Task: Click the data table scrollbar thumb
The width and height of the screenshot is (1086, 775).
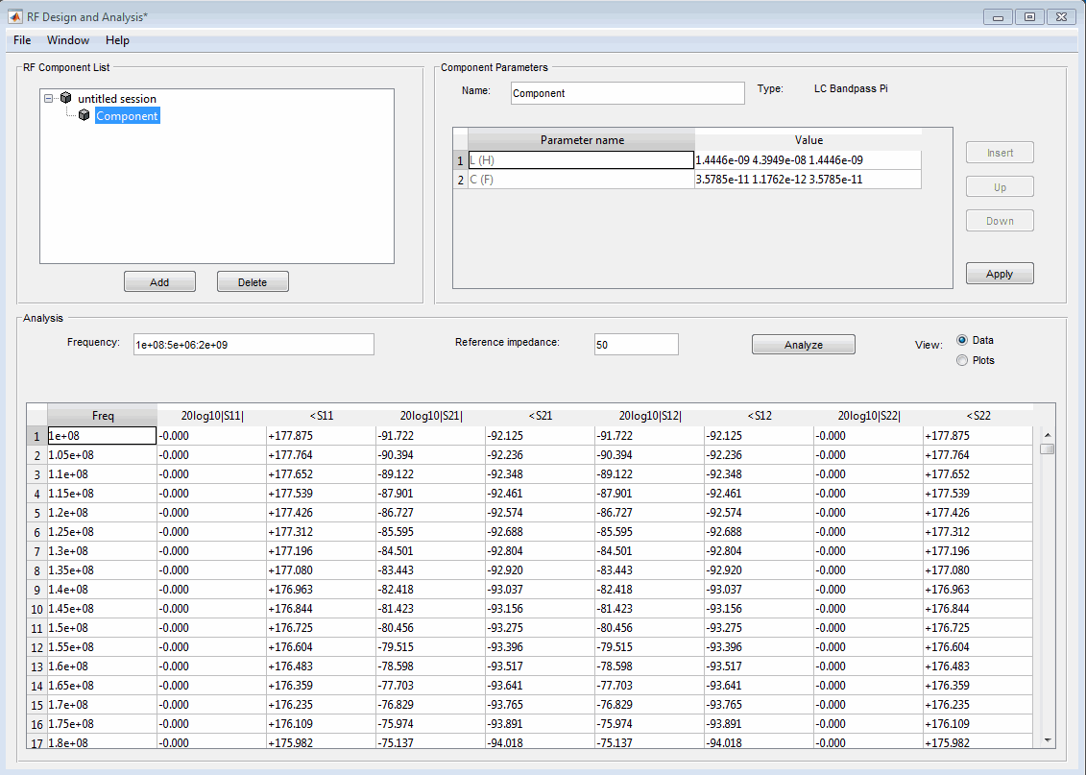Action: pos(1048,448)
